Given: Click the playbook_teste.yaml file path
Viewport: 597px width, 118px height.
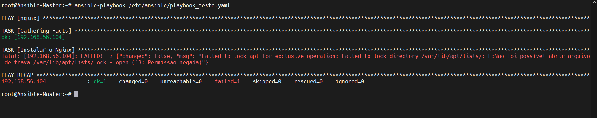Looking at the screenshot, I should point(179,5).
